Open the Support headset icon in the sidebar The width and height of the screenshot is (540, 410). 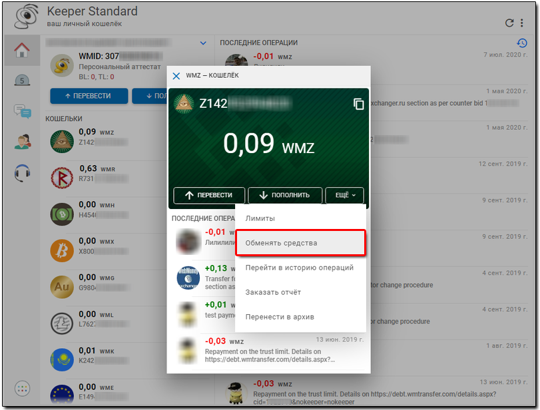23,173
